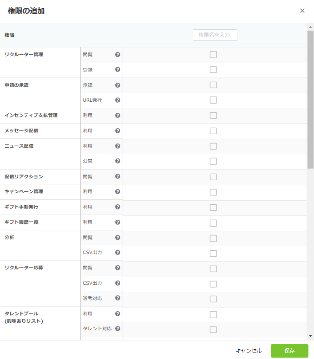Click help icon next to 配信リアクション 閲覧

(118, 176)
